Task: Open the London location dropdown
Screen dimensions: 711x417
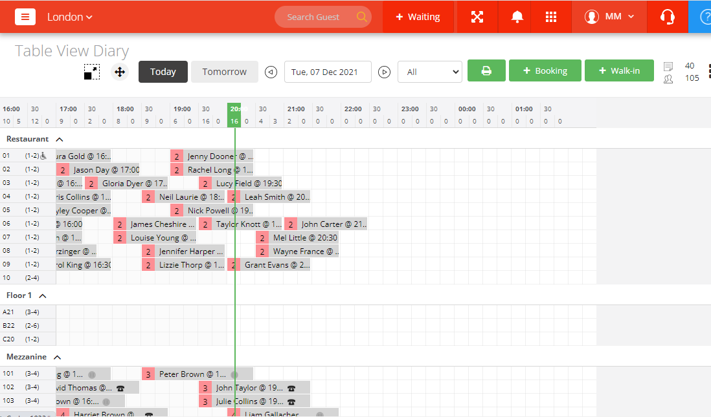Action: (69, 17)
